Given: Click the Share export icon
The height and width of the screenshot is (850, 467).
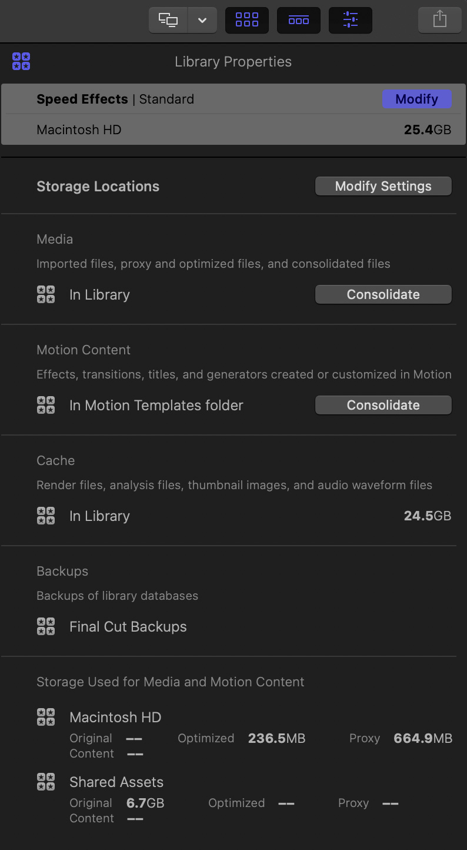Looking at the screenshot, I should coord(440,20).
